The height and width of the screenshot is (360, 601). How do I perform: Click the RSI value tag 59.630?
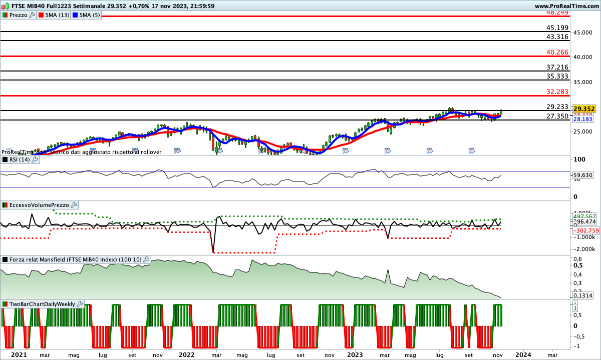coord(583,175)
